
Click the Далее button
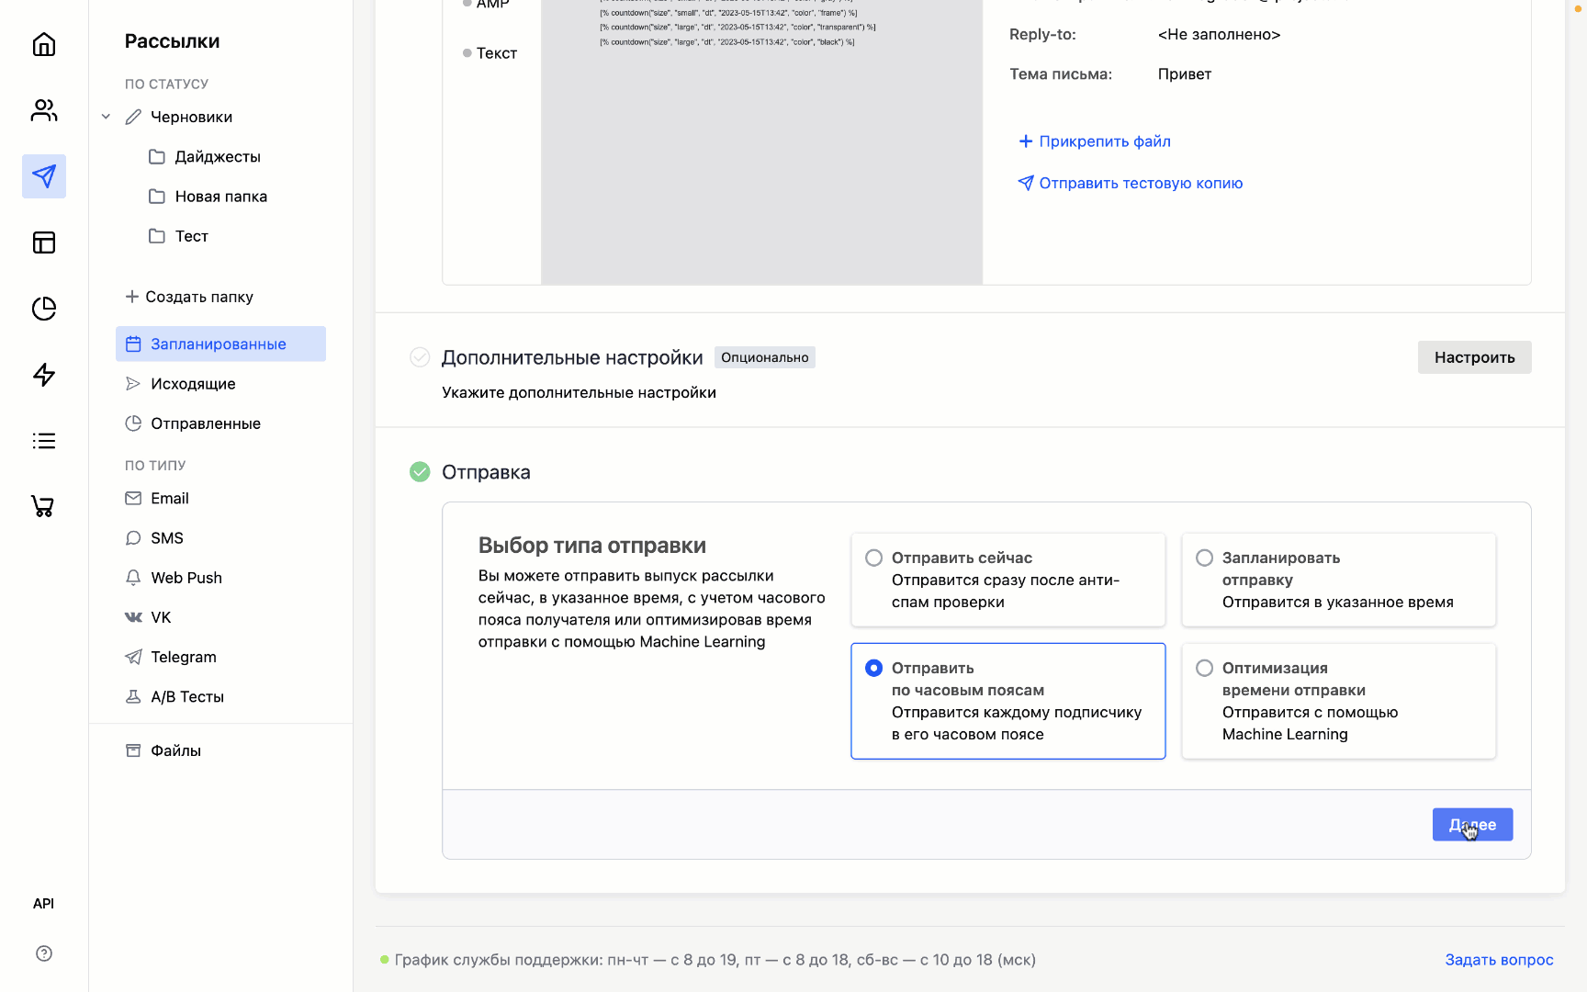click(x=1471, y=825)
